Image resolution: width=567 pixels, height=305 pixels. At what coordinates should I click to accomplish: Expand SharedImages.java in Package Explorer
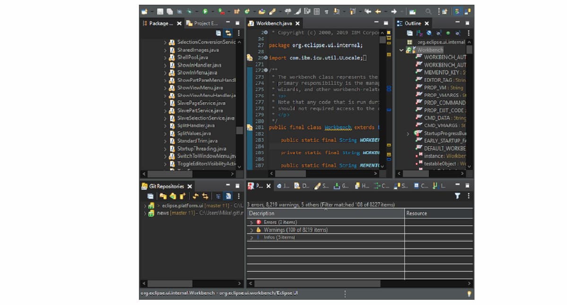(165, 50)
